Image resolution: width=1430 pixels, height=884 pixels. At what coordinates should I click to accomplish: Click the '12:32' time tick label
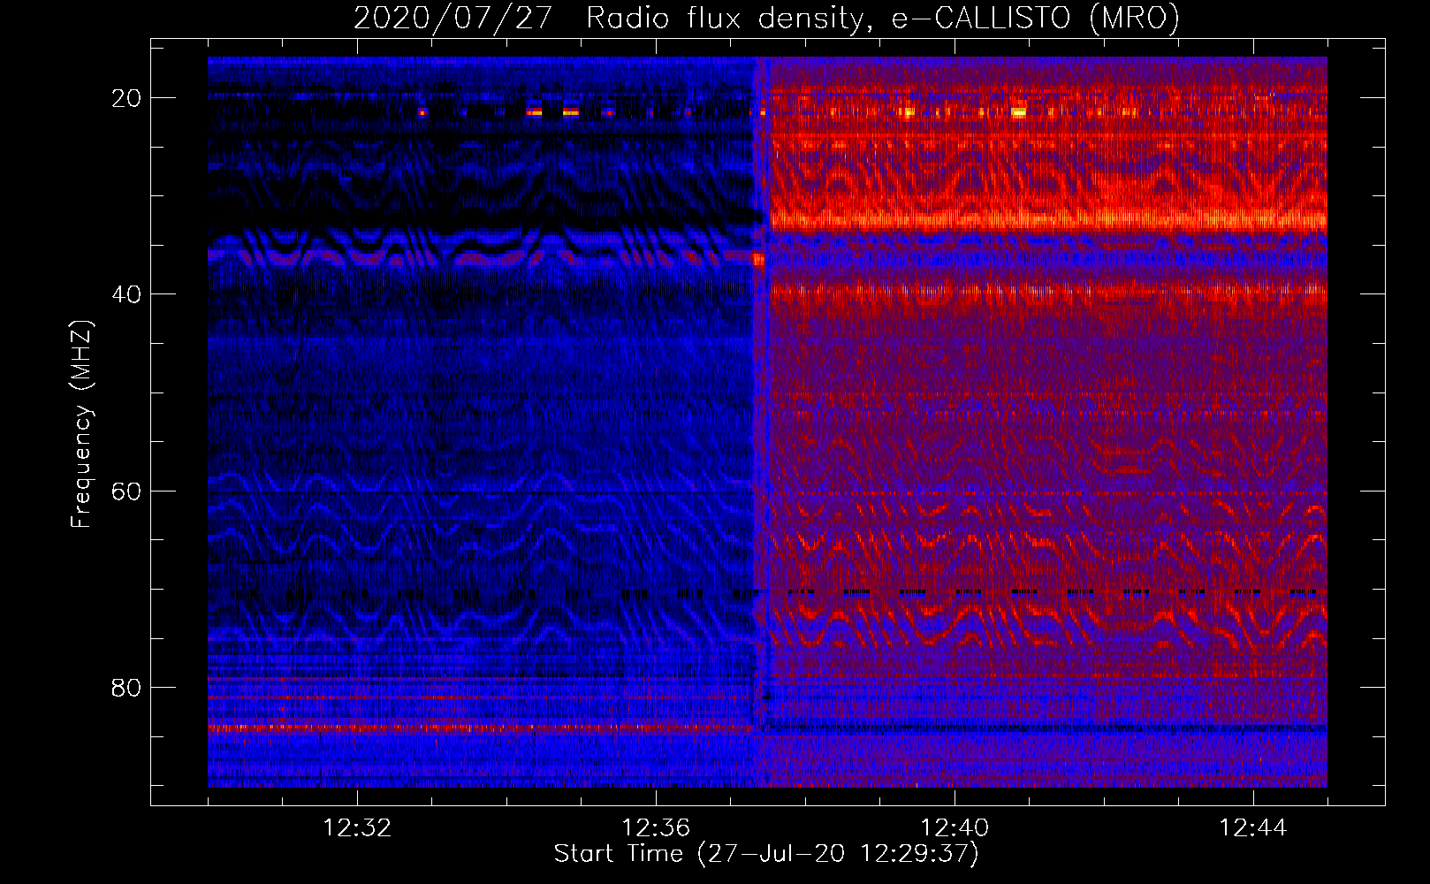(357, 828)
